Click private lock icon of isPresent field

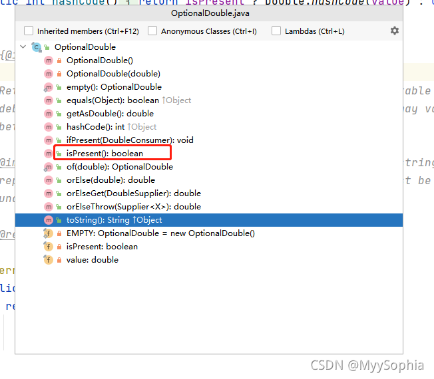coord(59,247)
